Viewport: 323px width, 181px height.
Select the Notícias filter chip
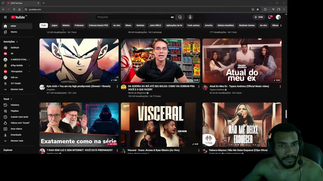(x=140, y=25)
